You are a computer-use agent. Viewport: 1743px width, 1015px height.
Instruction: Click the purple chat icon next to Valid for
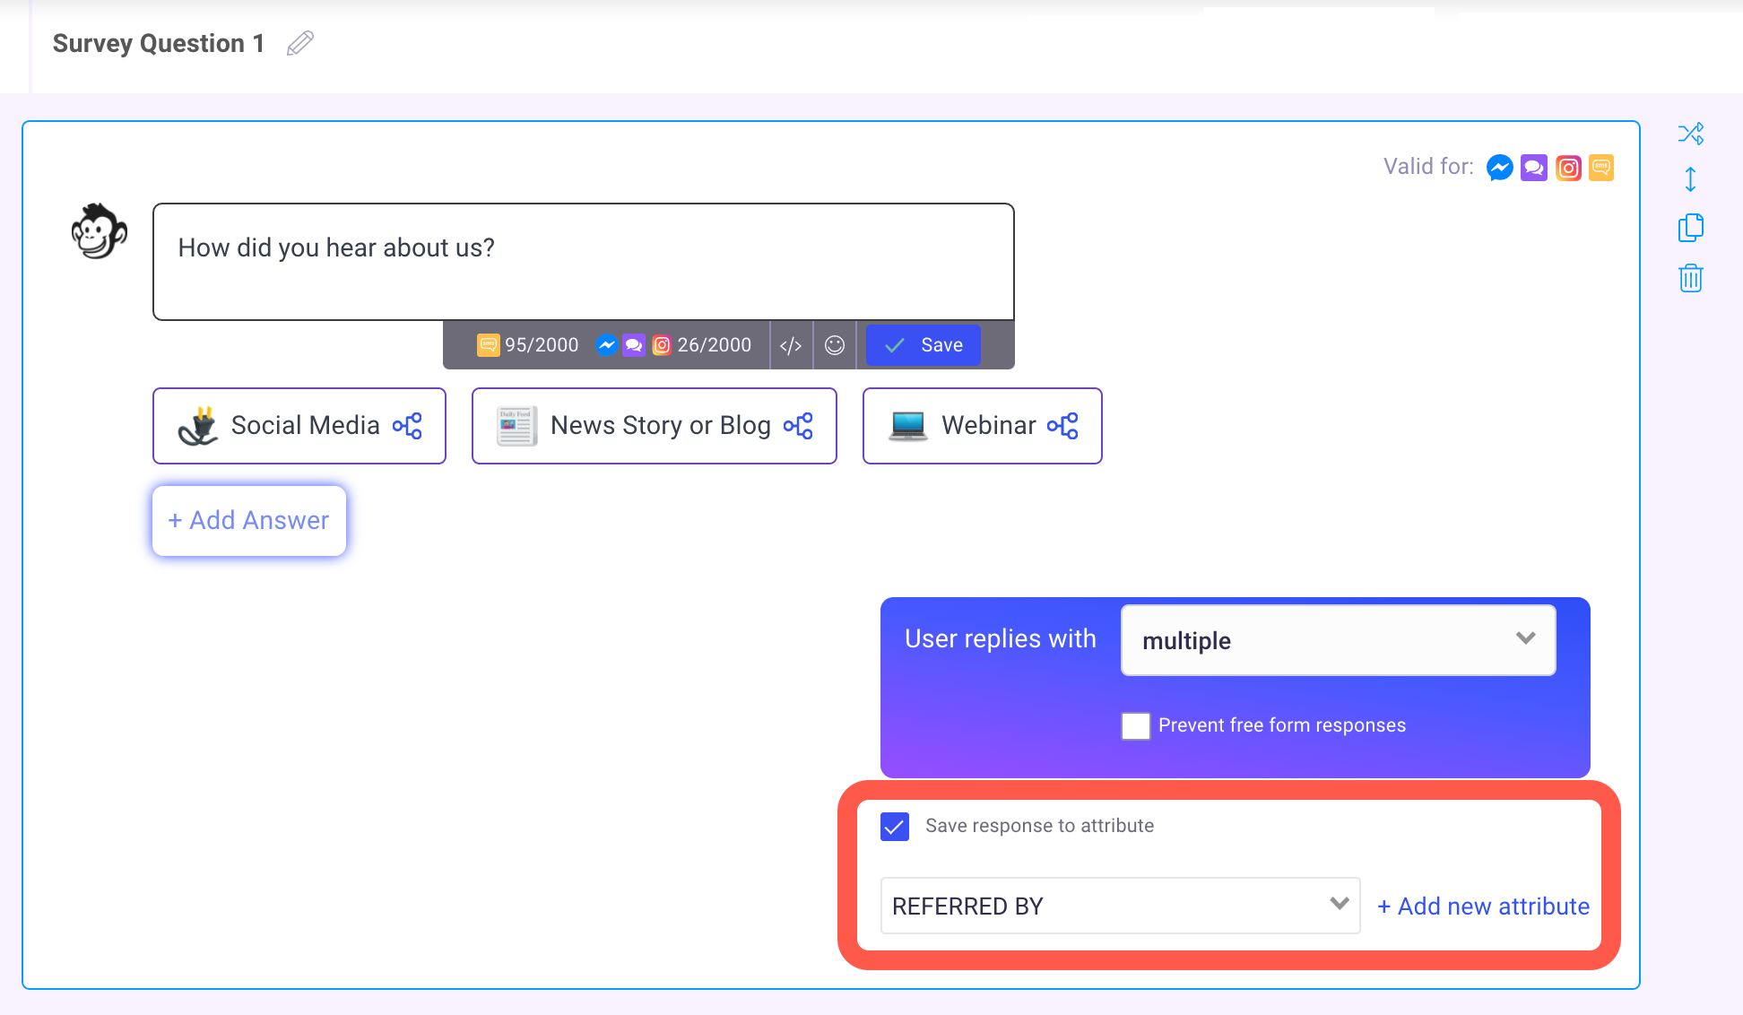tap(1534, 168)
